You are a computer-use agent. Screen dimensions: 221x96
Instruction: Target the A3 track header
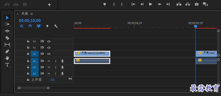35,73
